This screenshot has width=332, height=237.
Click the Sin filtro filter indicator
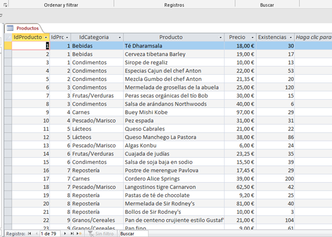101,234
